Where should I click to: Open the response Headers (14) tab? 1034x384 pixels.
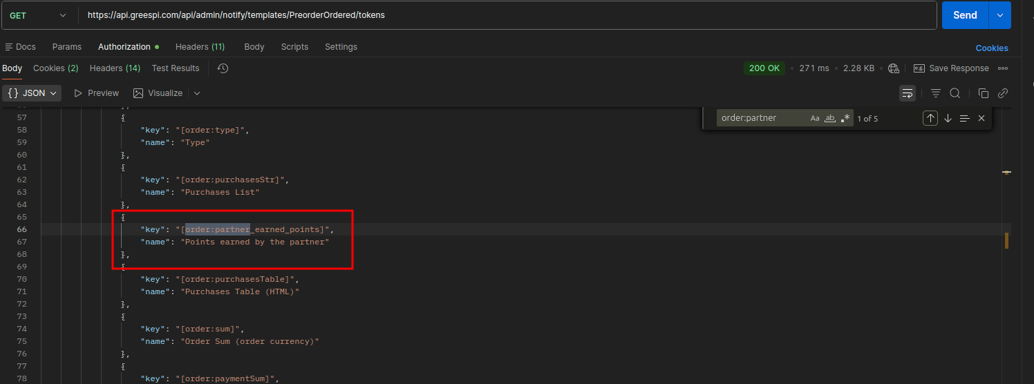tap(115, 68)
